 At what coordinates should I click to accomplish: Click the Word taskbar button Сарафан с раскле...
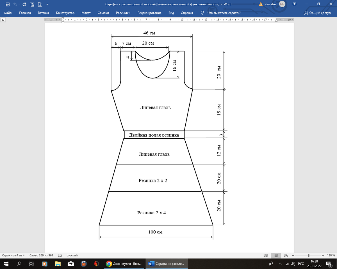(x=167, y=264)
